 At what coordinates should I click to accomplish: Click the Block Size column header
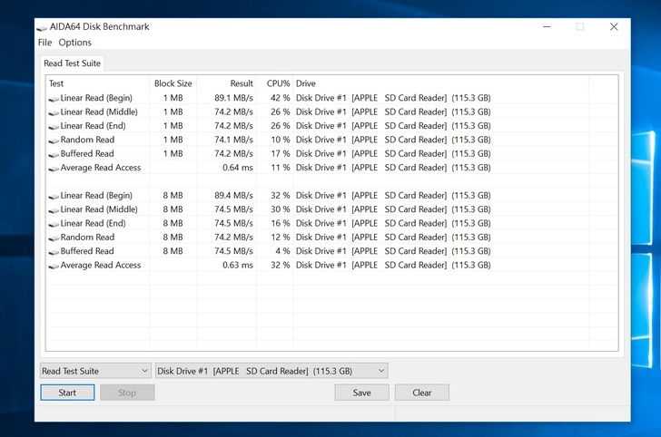point(173,83)
